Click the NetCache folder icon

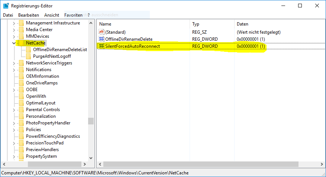(21, 43)
